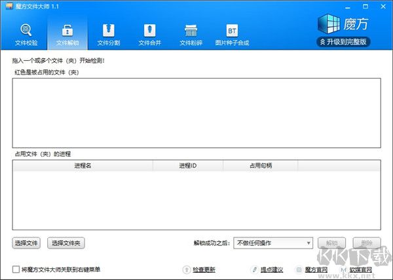Open the 文件校验 file verification tool
This screenshot has width=393, height=280.
26,34
